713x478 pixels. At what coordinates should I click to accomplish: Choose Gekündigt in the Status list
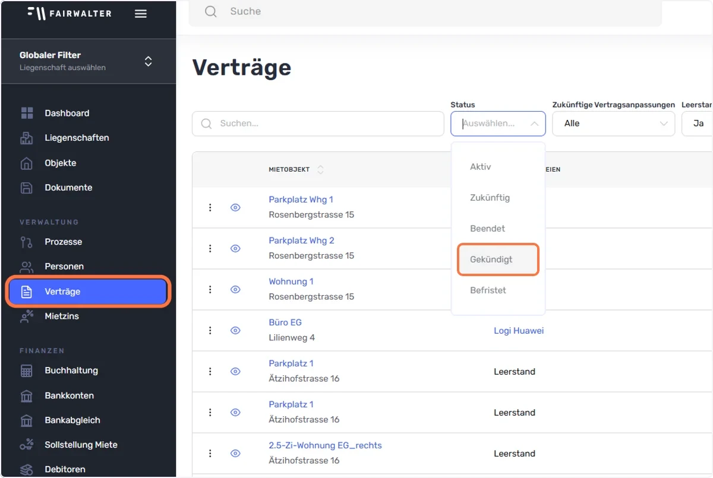pyautogui.click(x=498, y=259)
